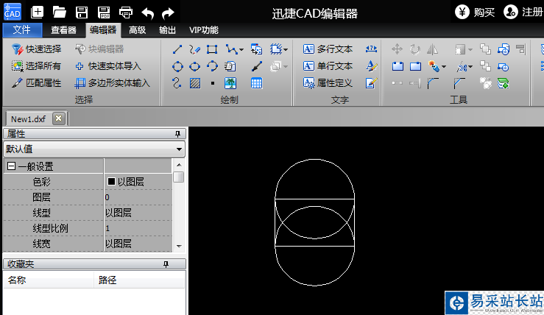Open the Polyline tool dropdown arrow

[x=241, y=49]
